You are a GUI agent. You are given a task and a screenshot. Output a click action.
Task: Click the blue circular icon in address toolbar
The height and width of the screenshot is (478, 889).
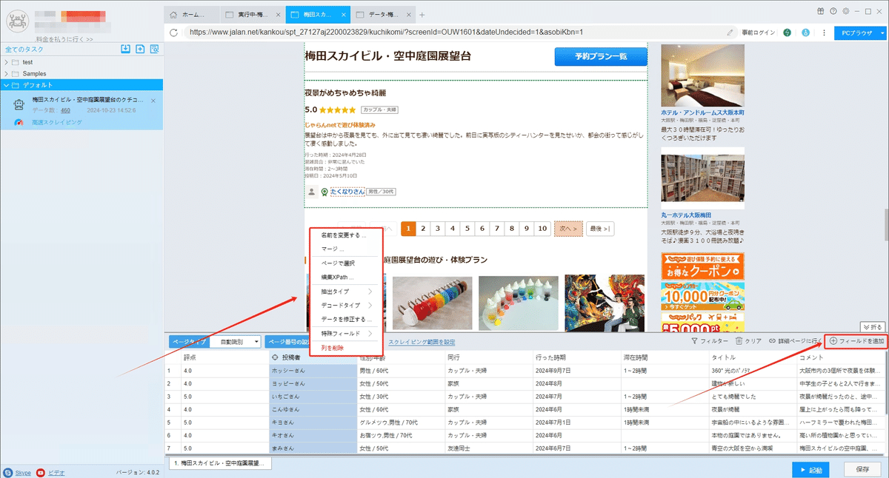[x=805, y=33]
